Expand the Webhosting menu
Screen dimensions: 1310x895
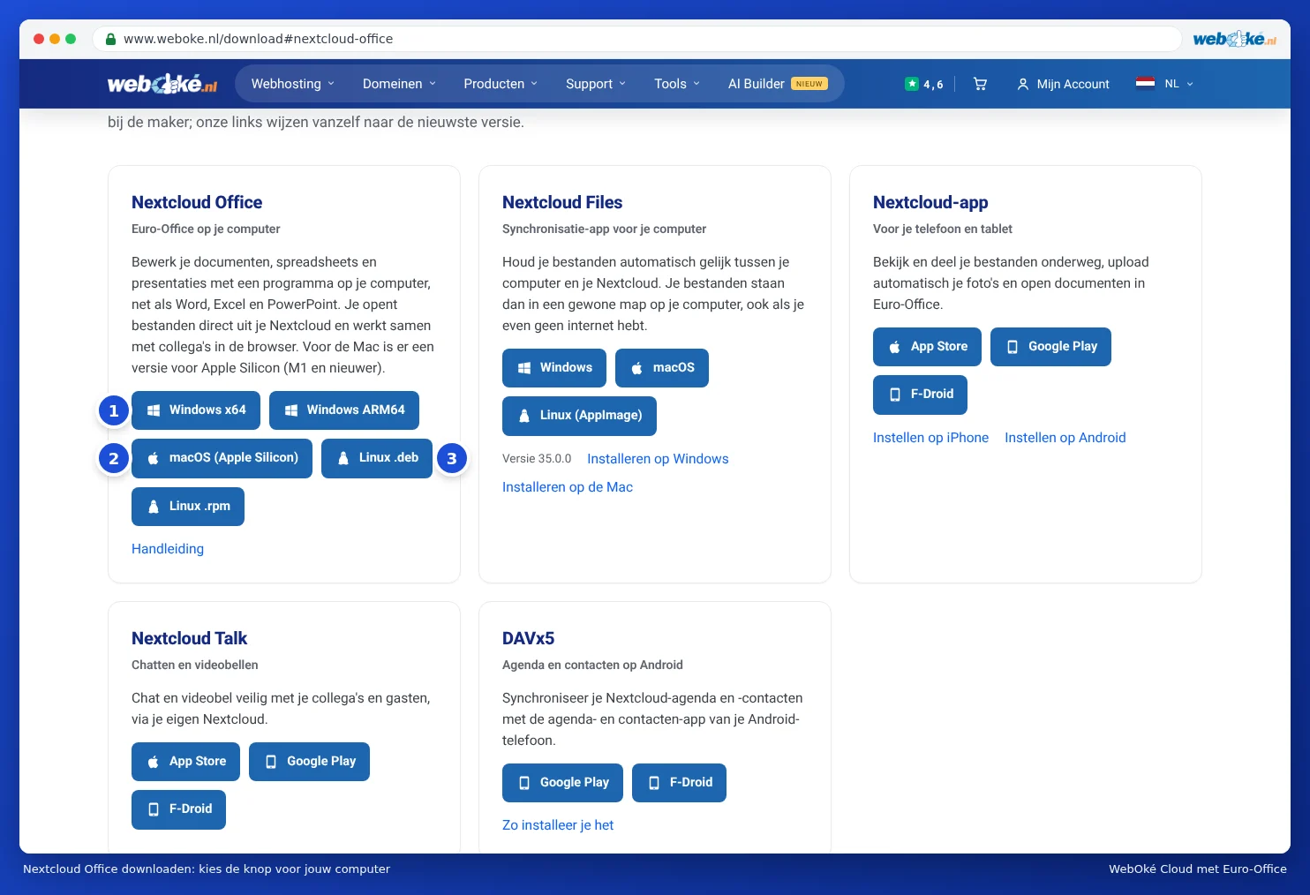pos(293,84)
